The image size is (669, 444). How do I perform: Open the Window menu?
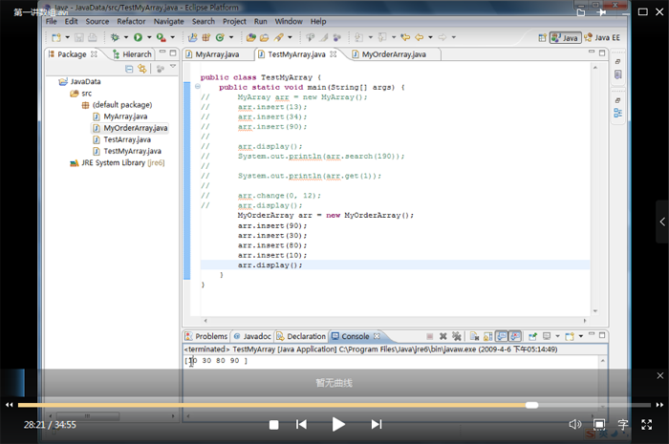289,21
